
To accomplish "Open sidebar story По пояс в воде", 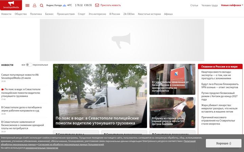I will click(21, 93).
